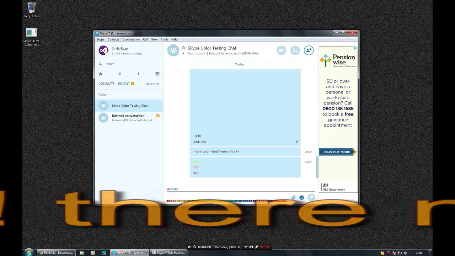Click the network icon in system tray
This screenshot has width=455, height=256.
[400, 253]
